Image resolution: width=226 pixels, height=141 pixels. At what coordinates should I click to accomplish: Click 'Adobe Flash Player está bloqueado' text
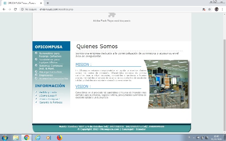coord(112,21)
